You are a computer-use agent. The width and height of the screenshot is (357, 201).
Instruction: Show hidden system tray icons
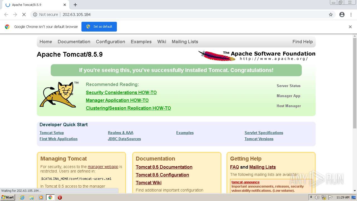[311, 197]
